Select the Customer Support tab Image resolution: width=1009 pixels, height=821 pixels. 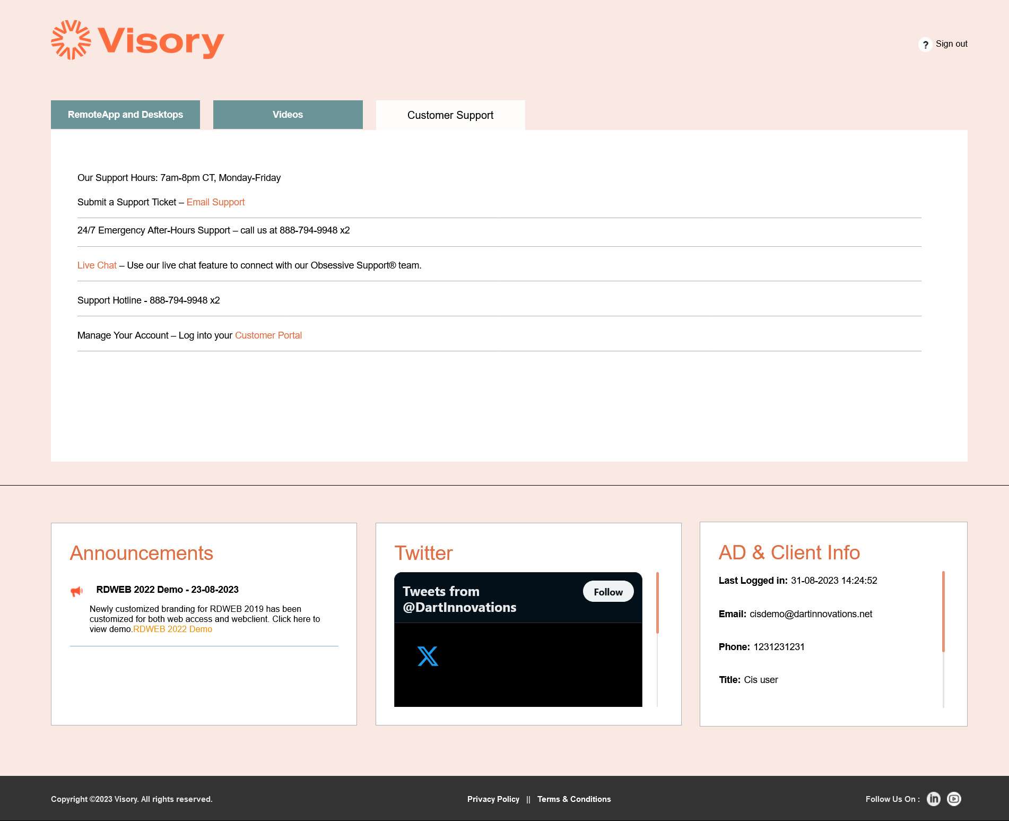click(450, 115)
